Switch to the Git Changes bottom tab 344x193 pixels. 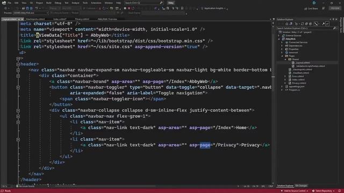[x=301, y=186]
